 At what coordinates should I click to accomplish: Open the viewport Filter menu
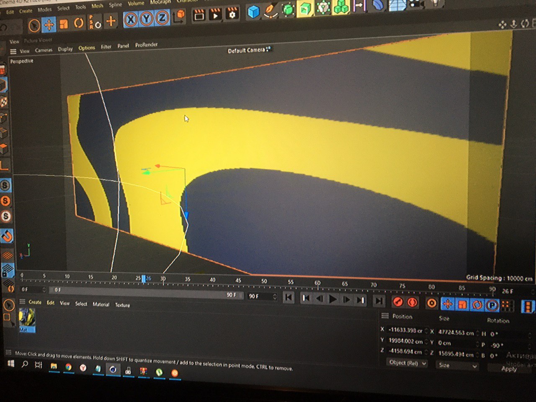(x=106, y=47)
